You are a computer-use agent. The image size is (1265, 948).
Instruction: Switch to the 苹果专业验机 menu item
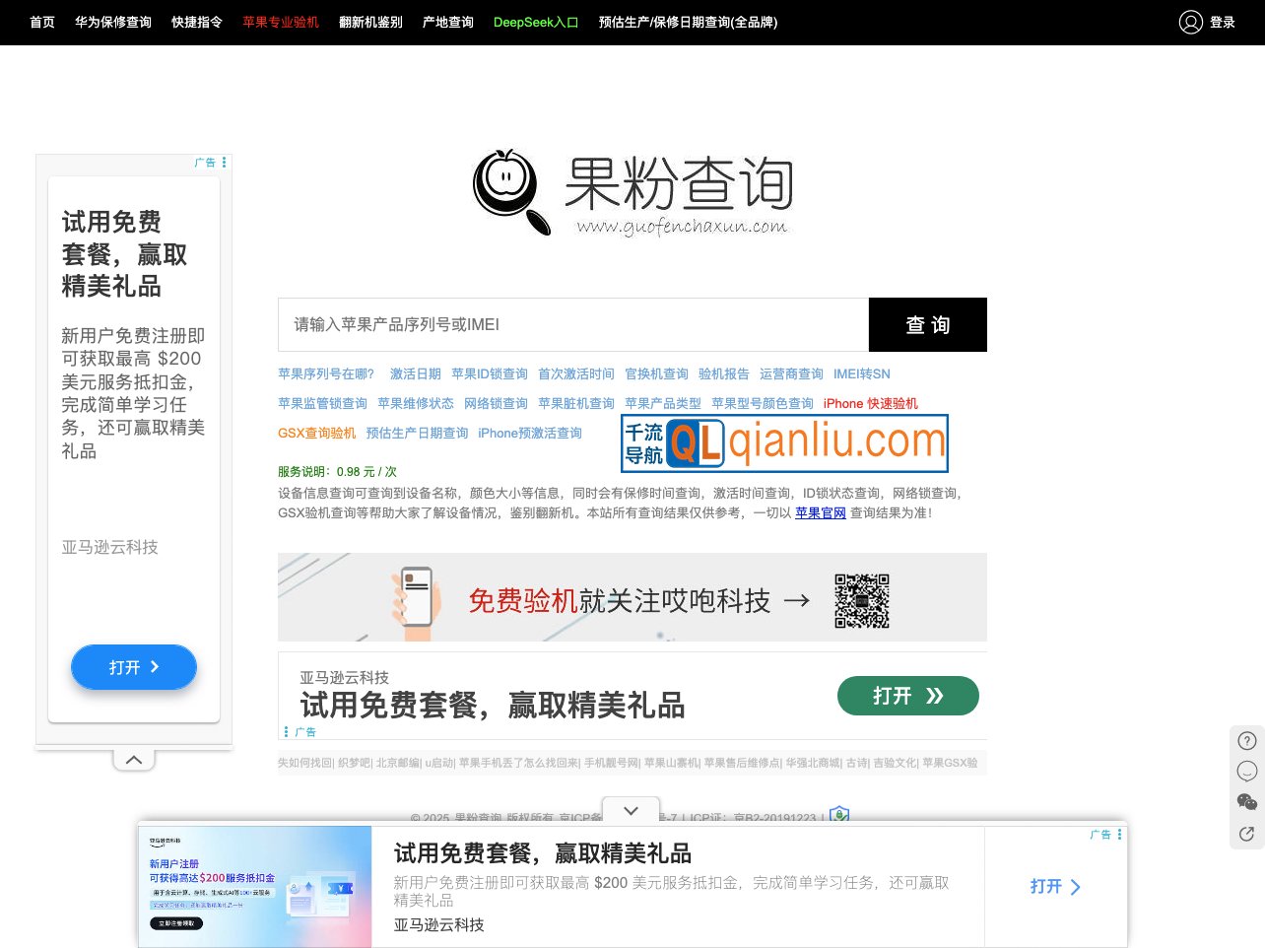click(281, 22)
